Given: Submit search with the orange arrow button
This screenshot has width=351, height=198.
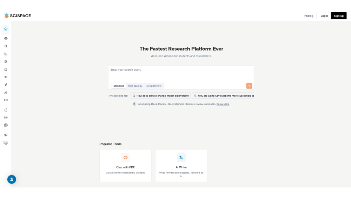Looking at the screenshot, I should click(249, 86).
